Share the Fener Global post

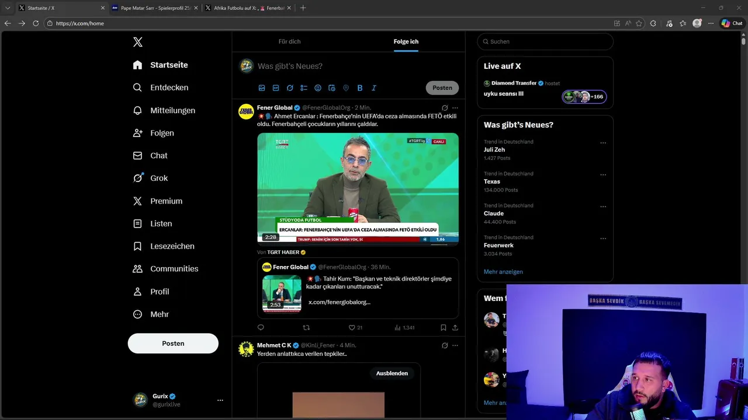455,328
